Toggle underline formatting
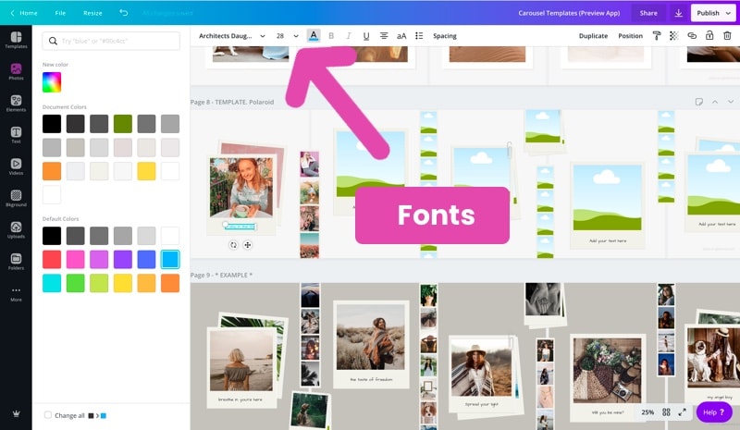Viewport: 740px width, 430px height. 366,36
